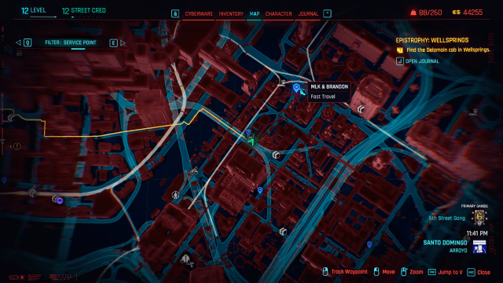Click the 6th Street Gang text
The width and height of the screenshot is (503, 283).
[447, 218]
